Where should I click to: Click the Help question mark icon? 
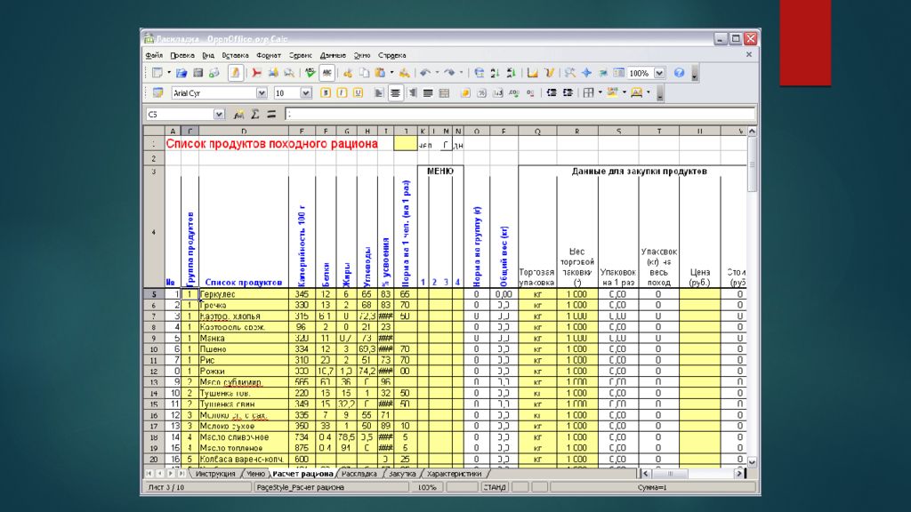click(x=679, y=73)
